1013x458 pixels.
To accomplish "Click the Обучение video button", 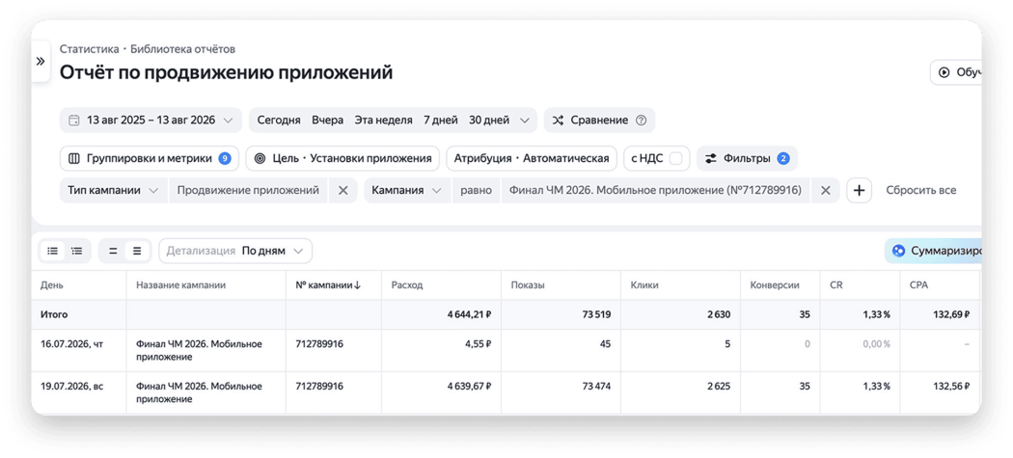I will pyautogui.click(x=957, y=72).
